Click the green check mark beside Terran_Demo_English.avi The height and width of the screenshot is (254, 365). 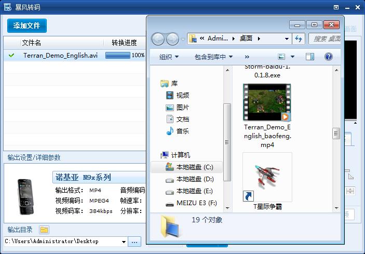[x=11, y=56]
